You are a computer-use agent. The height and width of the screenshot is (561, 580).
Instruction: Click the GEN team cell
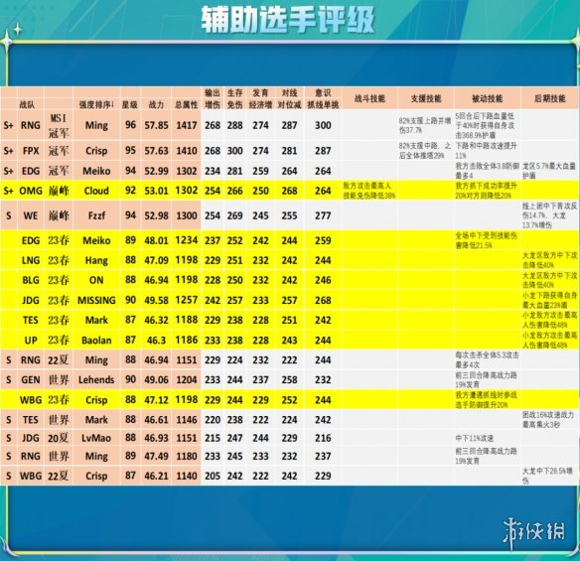pyautogui.click(x=31, y=380)
